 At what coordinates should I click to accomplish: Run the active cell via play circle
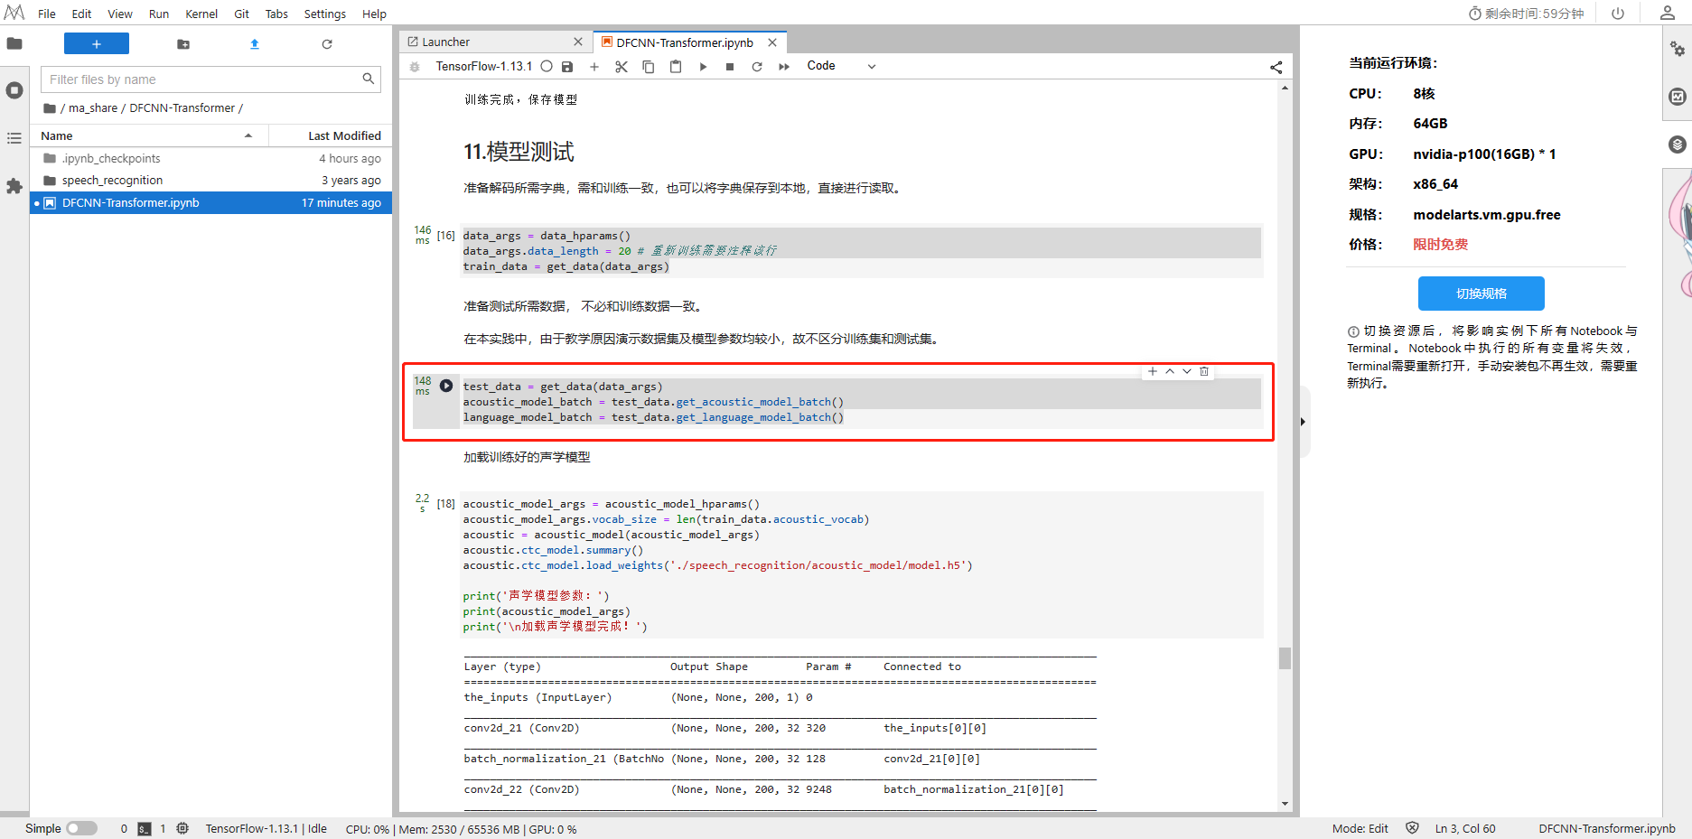pos(446,386)
